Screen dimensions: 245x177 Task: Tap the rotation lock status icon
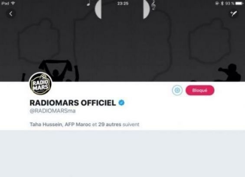[217, 3]
